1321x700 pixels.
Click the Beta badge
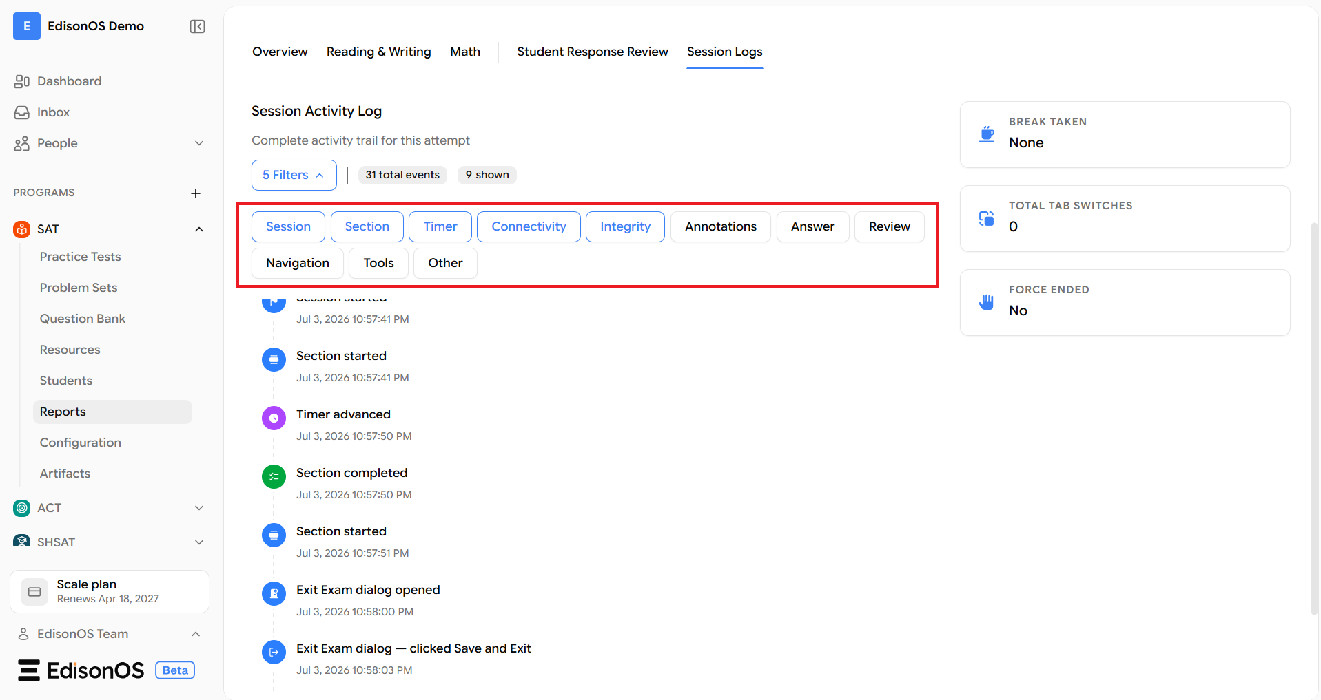click(175, 670)
